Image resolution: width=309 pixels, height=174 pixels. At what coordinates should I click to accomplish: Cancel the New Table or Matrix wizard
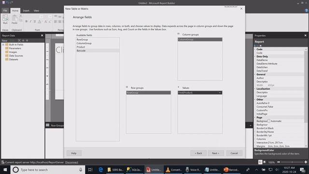[234, 153]
